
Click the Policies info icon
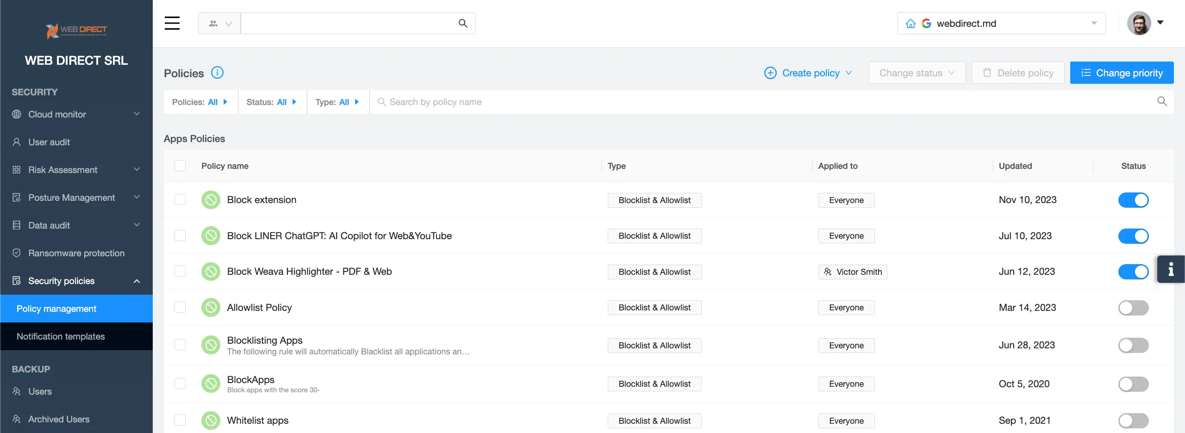(x=217, y=73)
